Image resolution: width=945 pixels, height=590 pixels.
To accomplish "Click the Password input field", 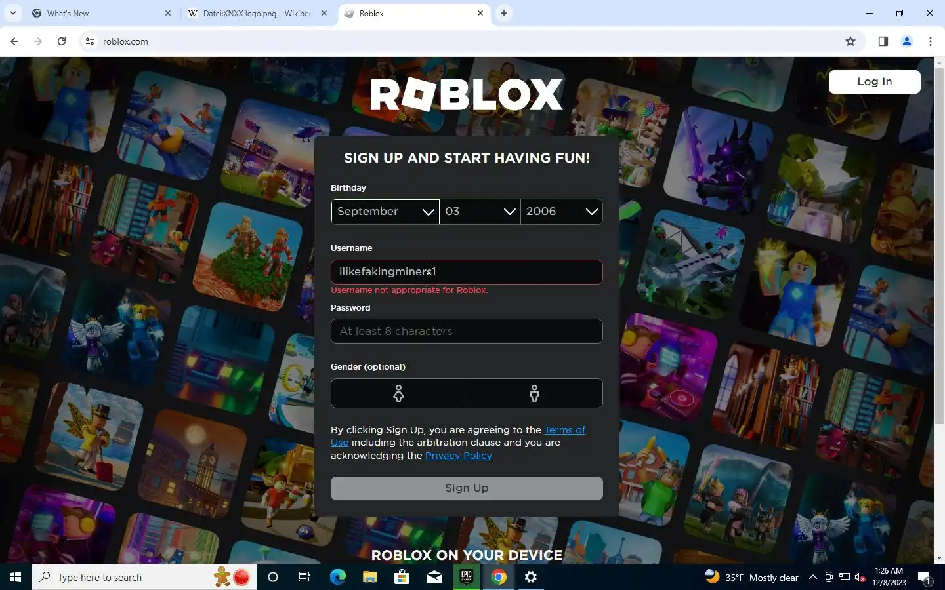I will pyautogui.click(x=467, y=331).
